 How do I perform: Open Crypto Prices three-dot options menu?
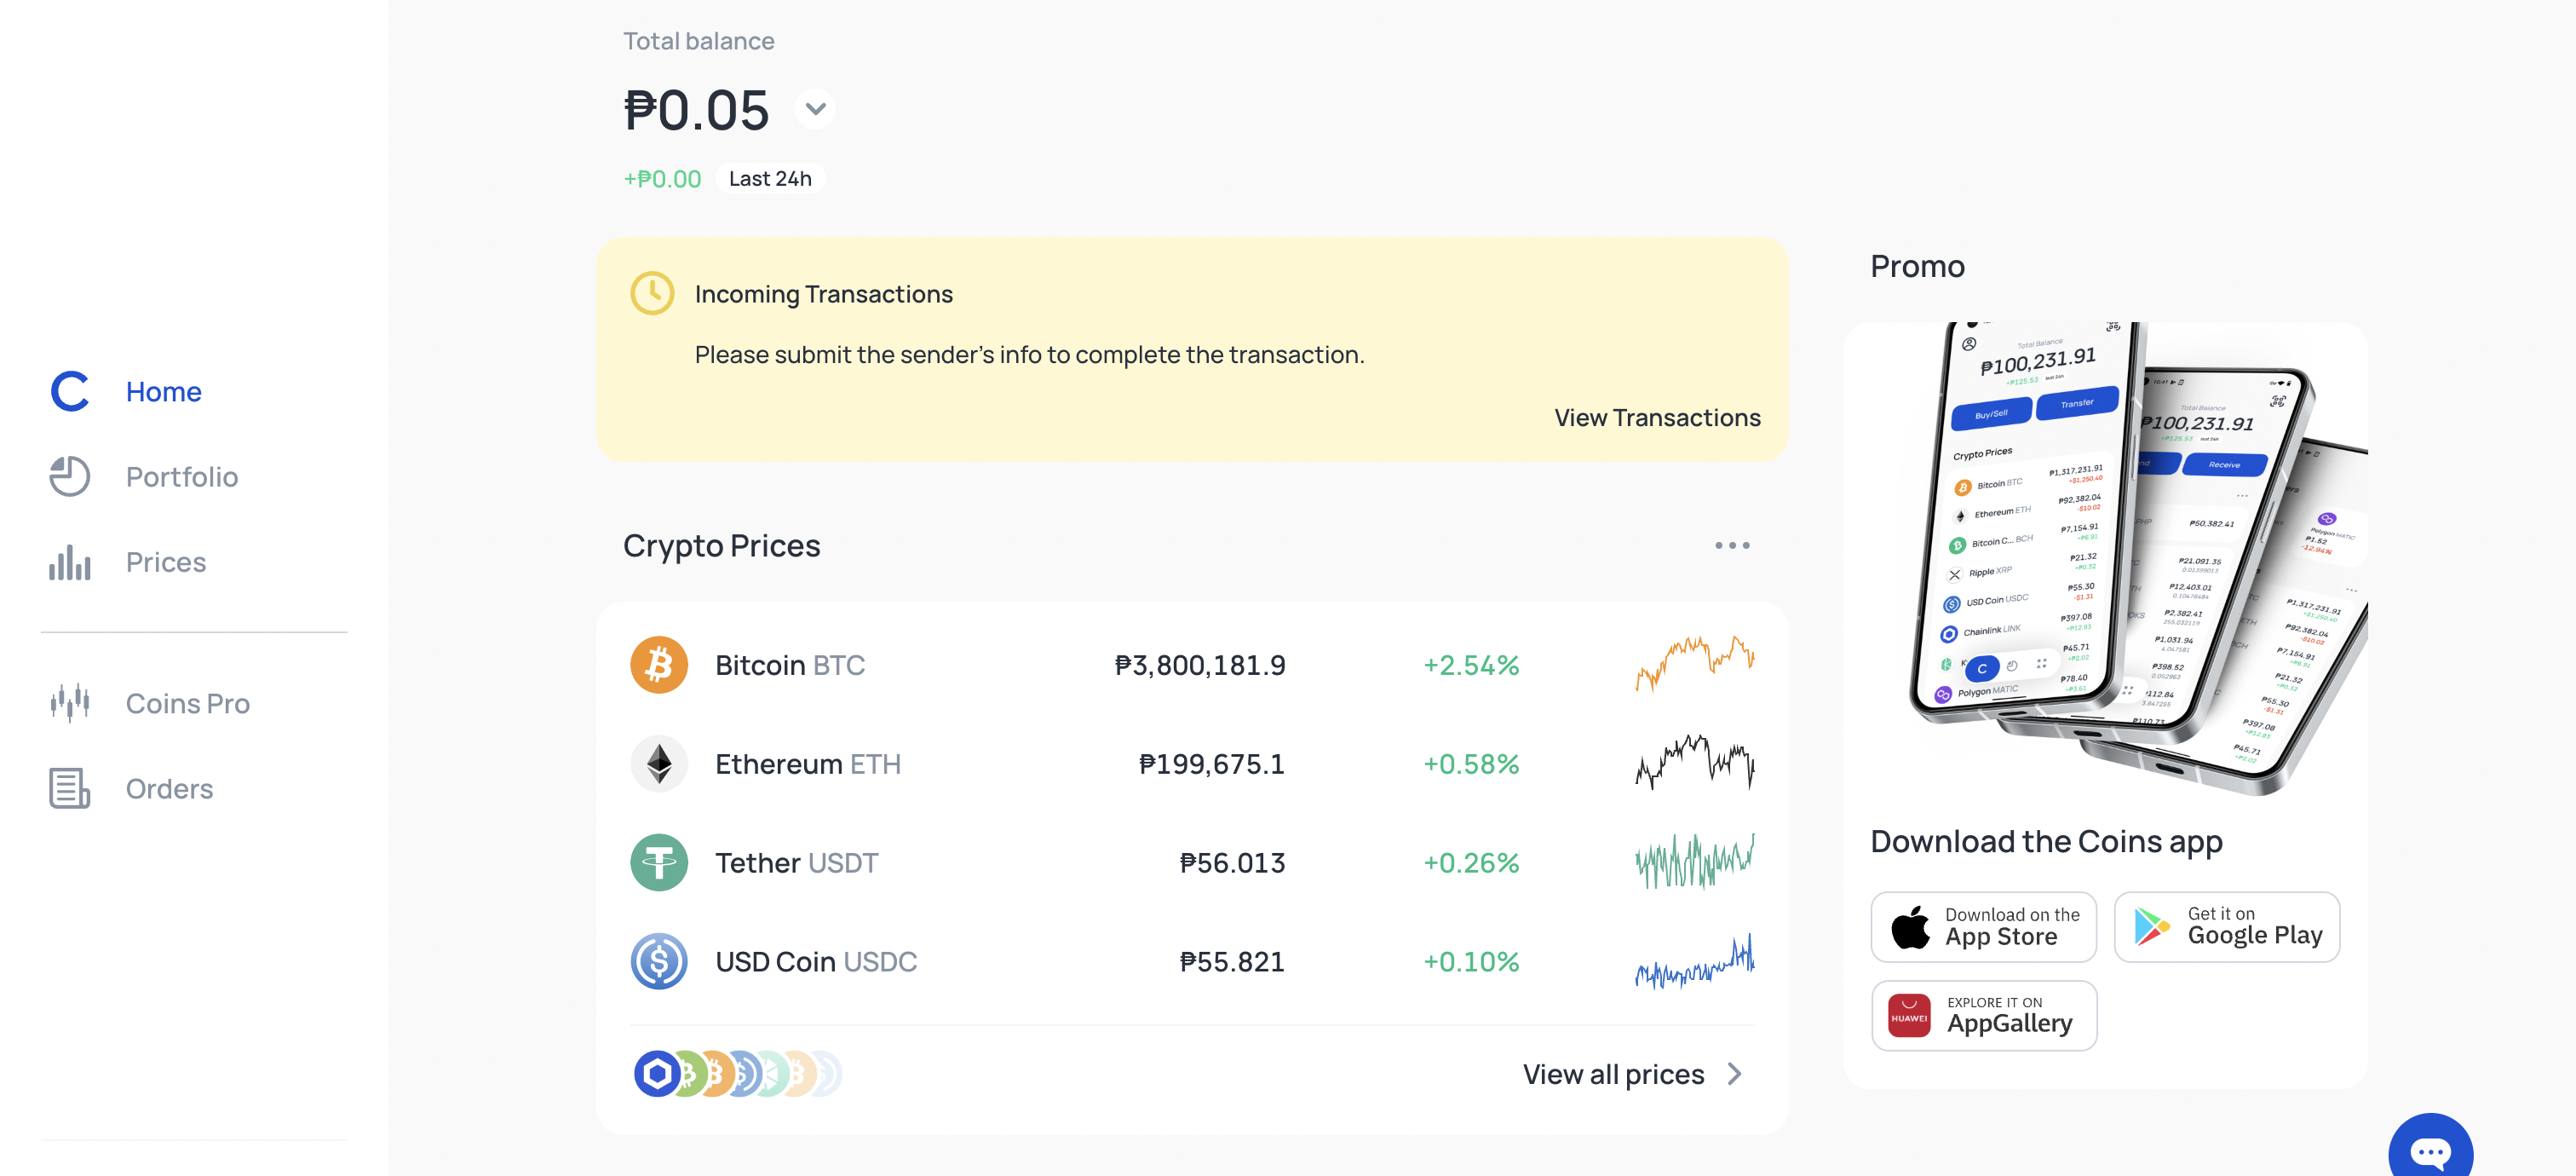coord(1732,546)
